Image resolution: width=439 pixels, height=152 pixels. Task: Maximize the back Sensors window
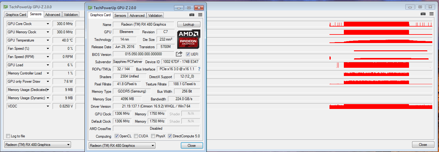420,7
